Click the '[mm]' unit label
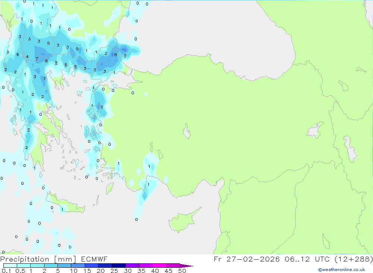373x273 pixels. (x=65, y=259)
